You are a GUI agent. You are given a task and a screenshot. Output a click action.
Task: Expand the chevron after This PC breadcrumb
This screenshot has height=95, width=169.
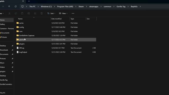pyautogui.click(x=38, y=7)
